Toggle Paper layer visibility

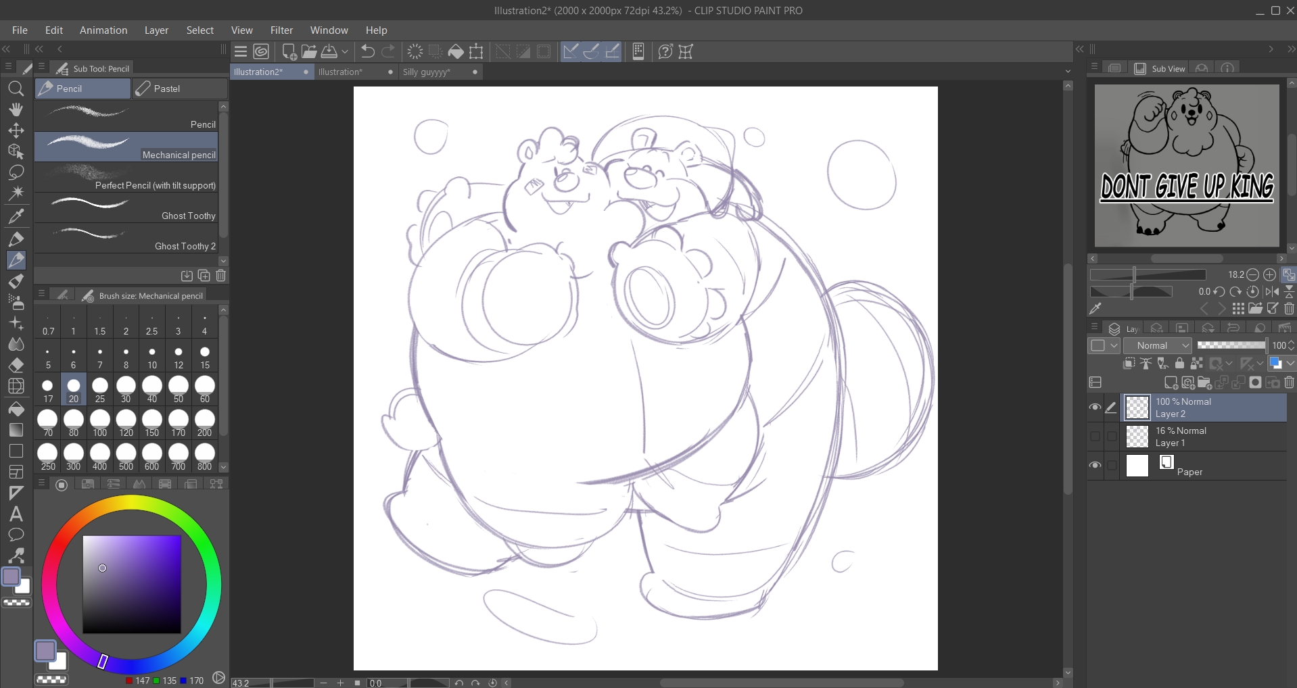click(x=1095, y=466)
